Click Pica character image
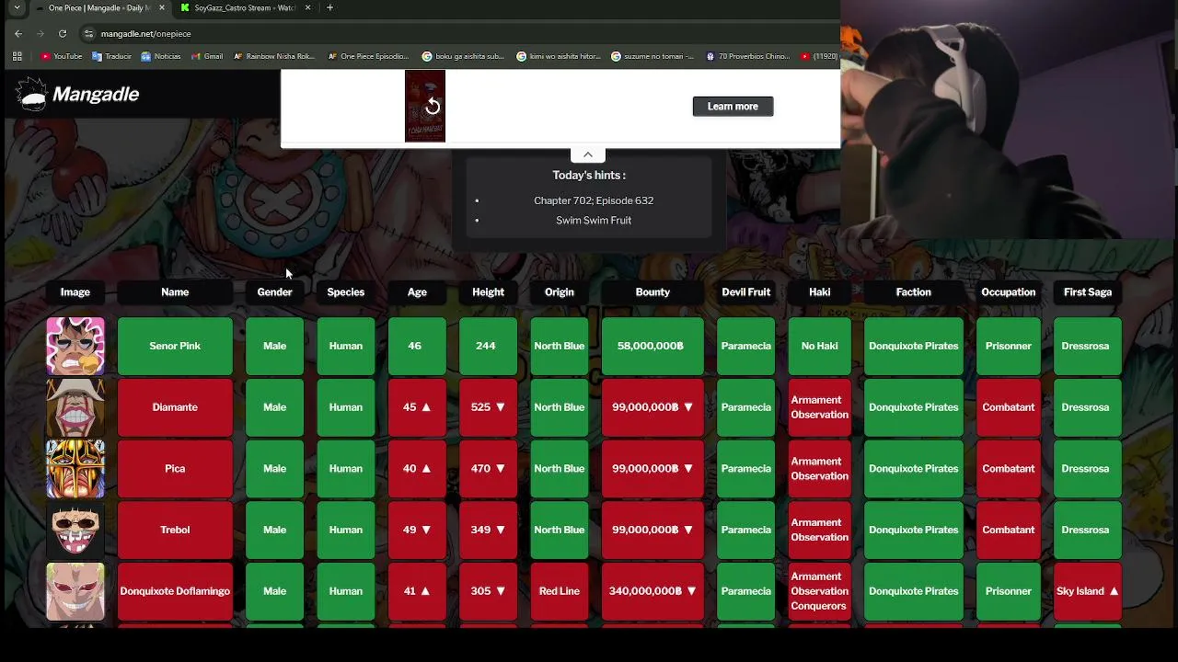The height and width of the screenshot is (662, 1178). pyautogui.click(x=75, y=468)
